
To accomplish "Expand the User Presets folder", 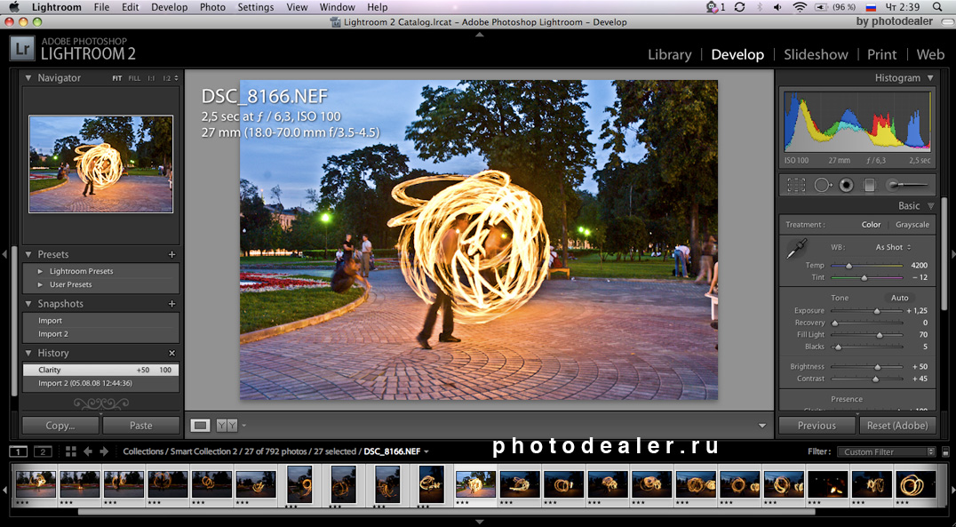I will click(x=40, y=285).
